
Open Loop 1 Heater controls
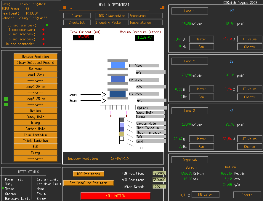(201, 39)
